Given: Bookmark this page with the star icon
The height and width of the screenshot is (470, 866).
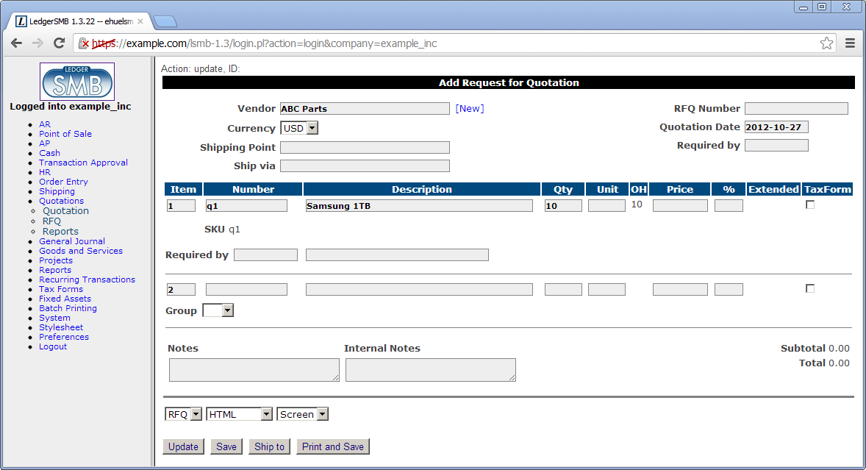Looking at the screenshot, I should point(826,43).
